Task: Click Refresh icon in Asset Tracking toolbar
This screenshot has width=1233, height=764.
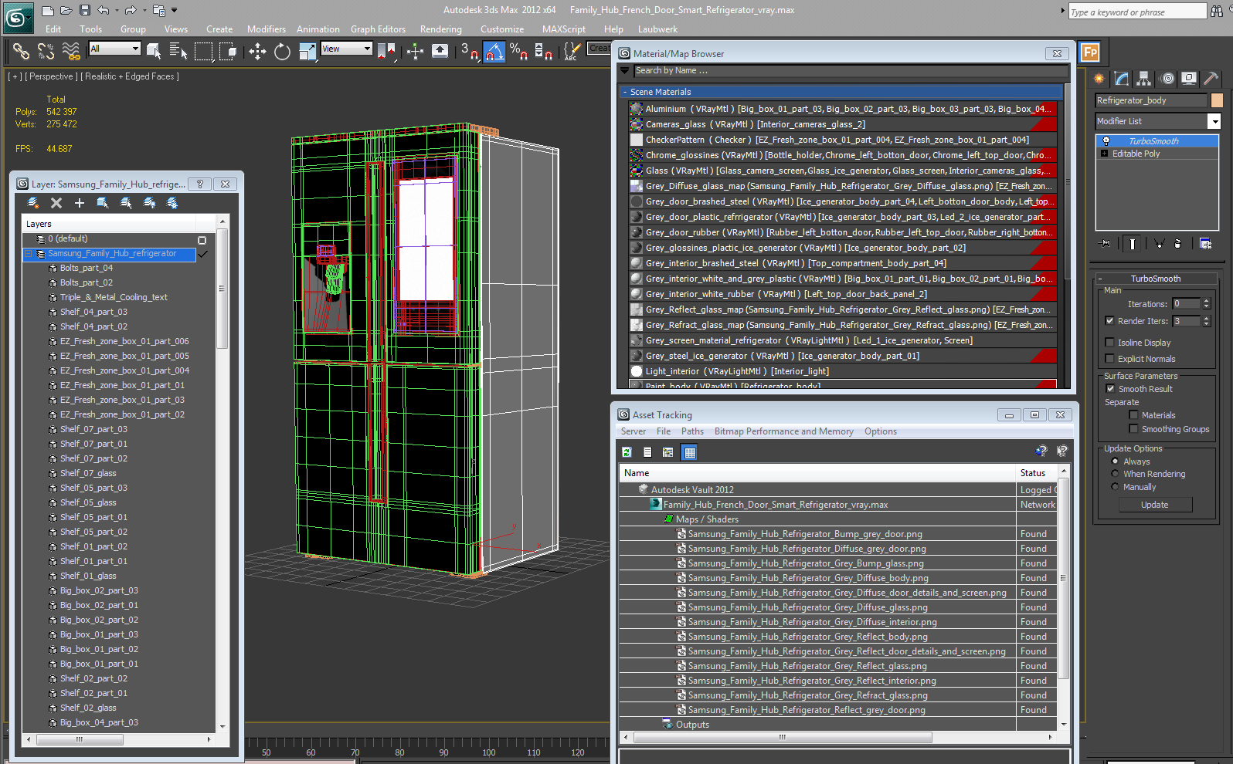Action: click(627, 452)
